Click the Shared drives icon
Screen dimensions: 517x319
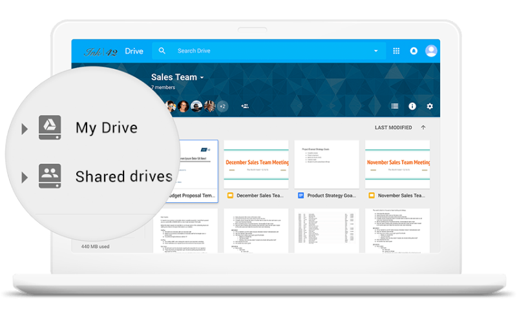50,176
